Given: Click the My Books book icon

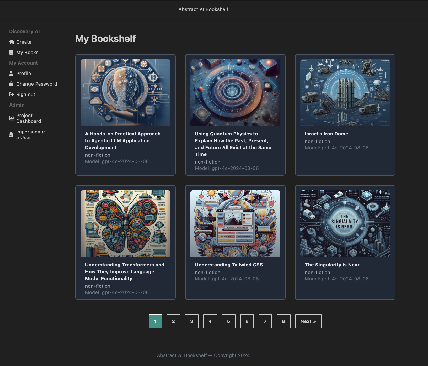Looking at the screenshot, I should pyautogui.click(x=11, y=53).
